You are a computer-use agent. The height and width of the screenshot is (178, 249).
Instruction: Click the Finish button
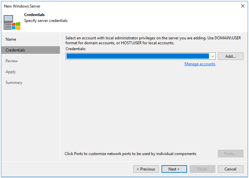202,169
